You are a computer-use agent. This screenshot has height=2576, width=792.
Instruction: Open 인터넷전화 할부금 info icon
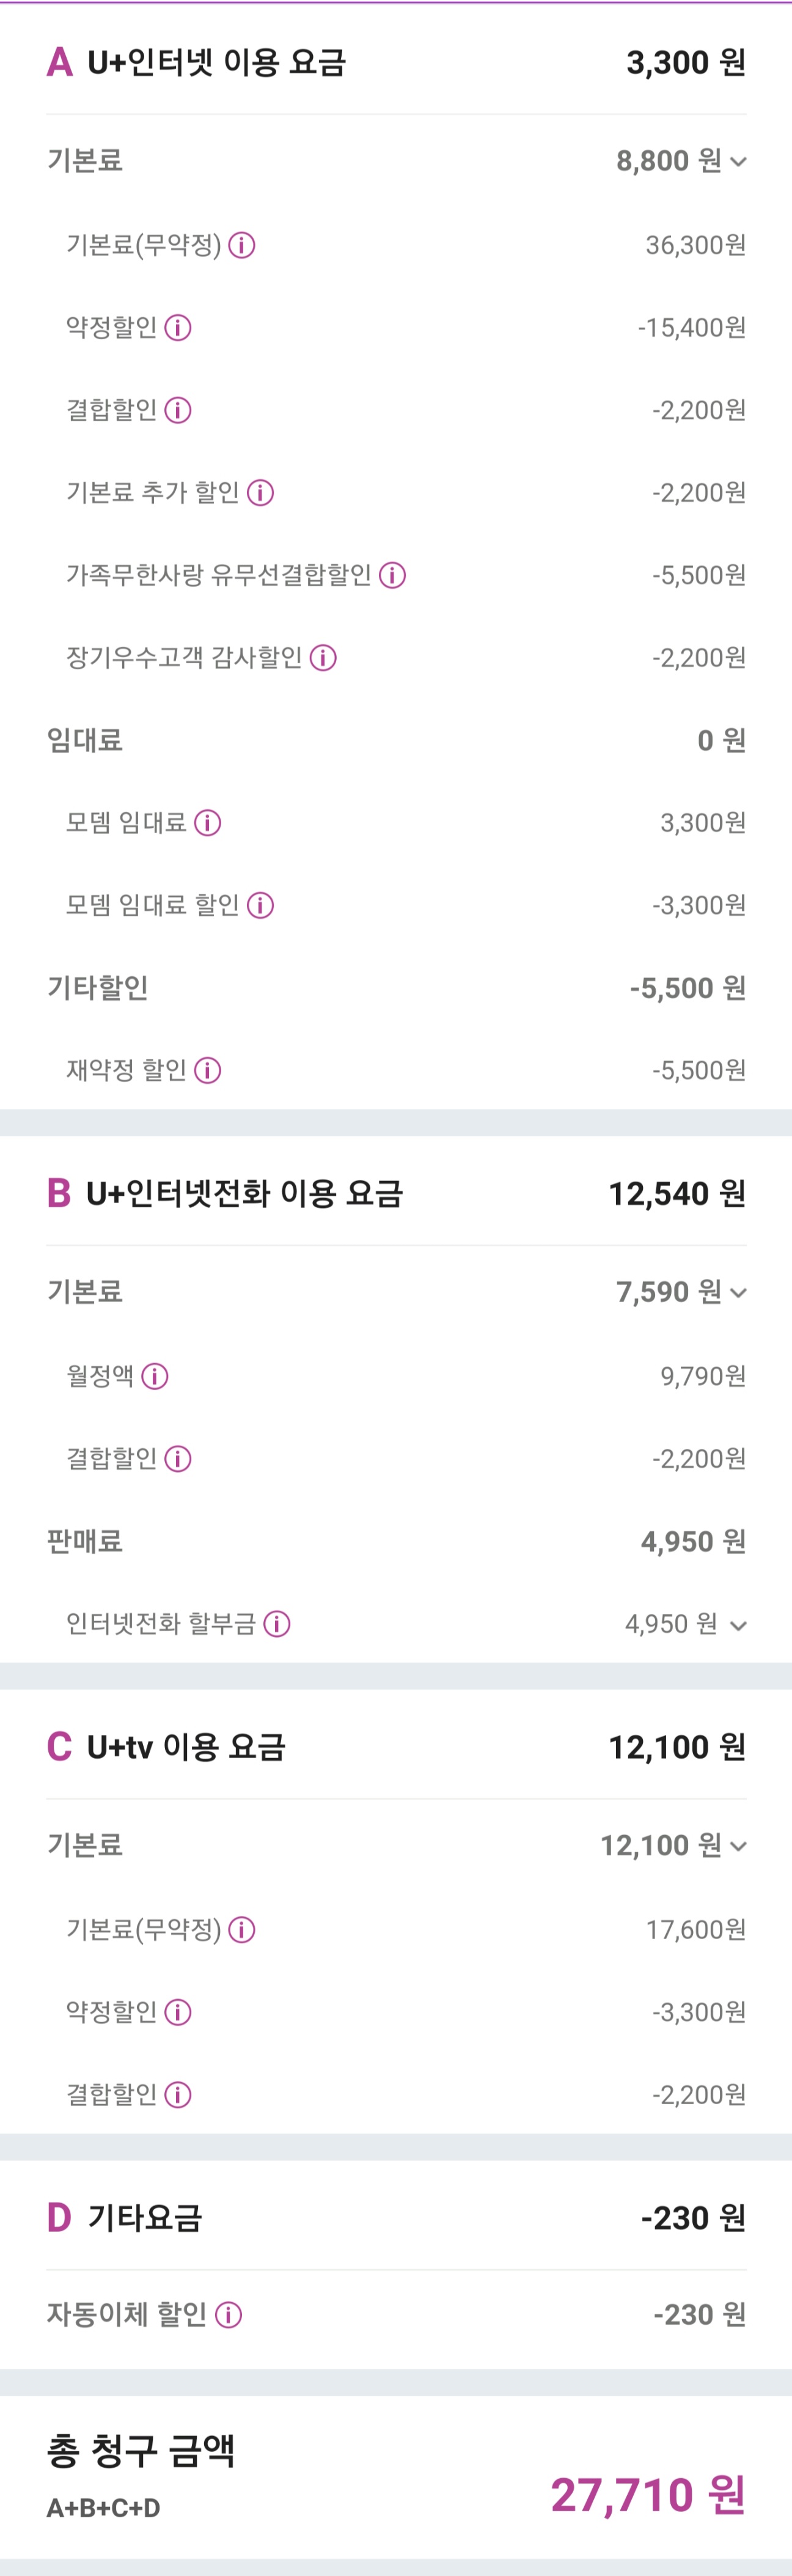277,1624
